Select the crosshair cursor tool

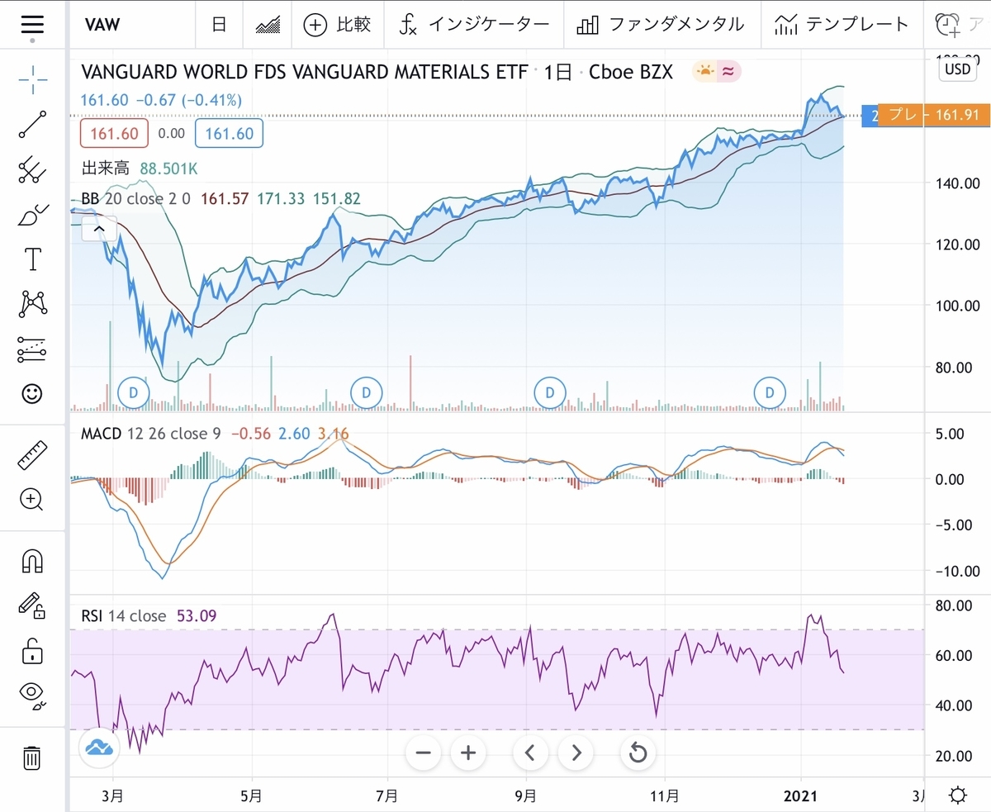tap(32, 78)
